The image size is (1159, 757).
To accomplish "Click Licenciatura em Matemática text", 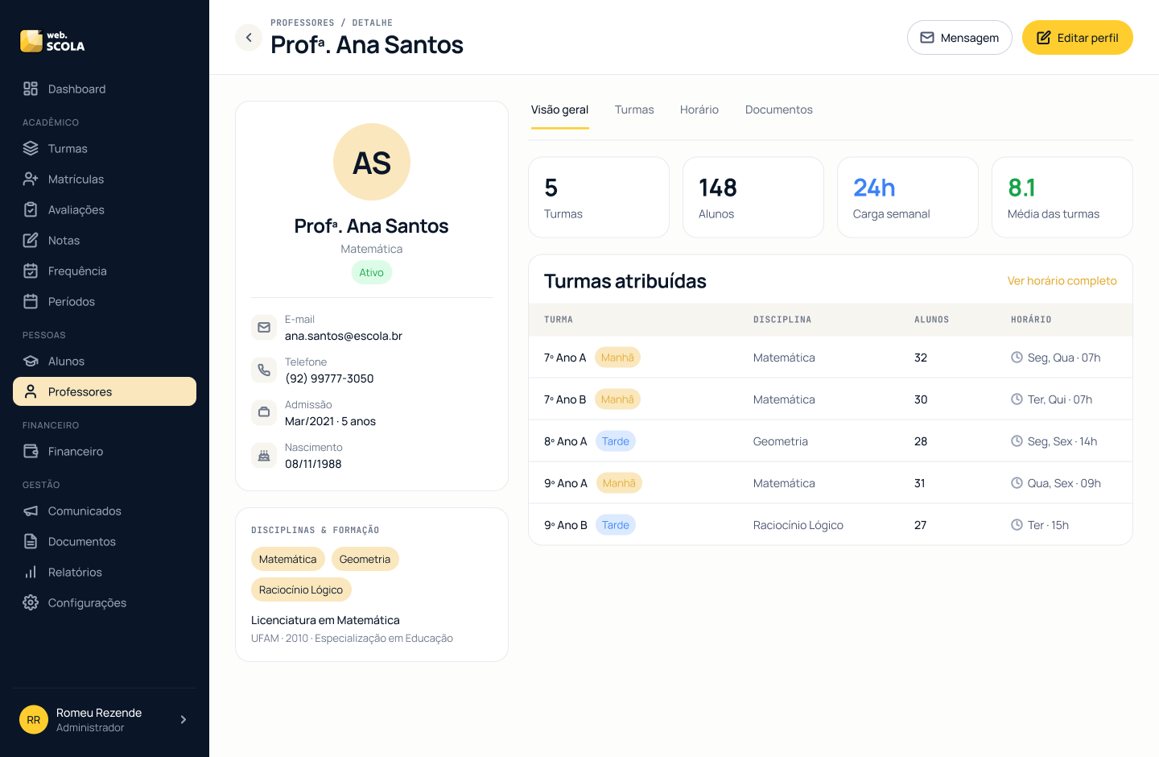I will coord(325,620).
